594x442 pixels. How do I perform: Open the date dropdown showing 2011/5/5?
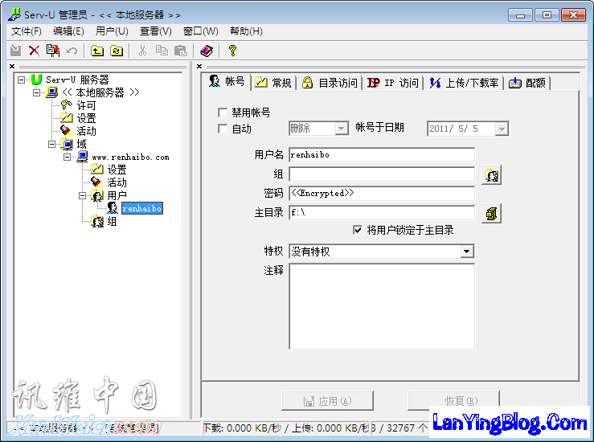coord(502,129)
